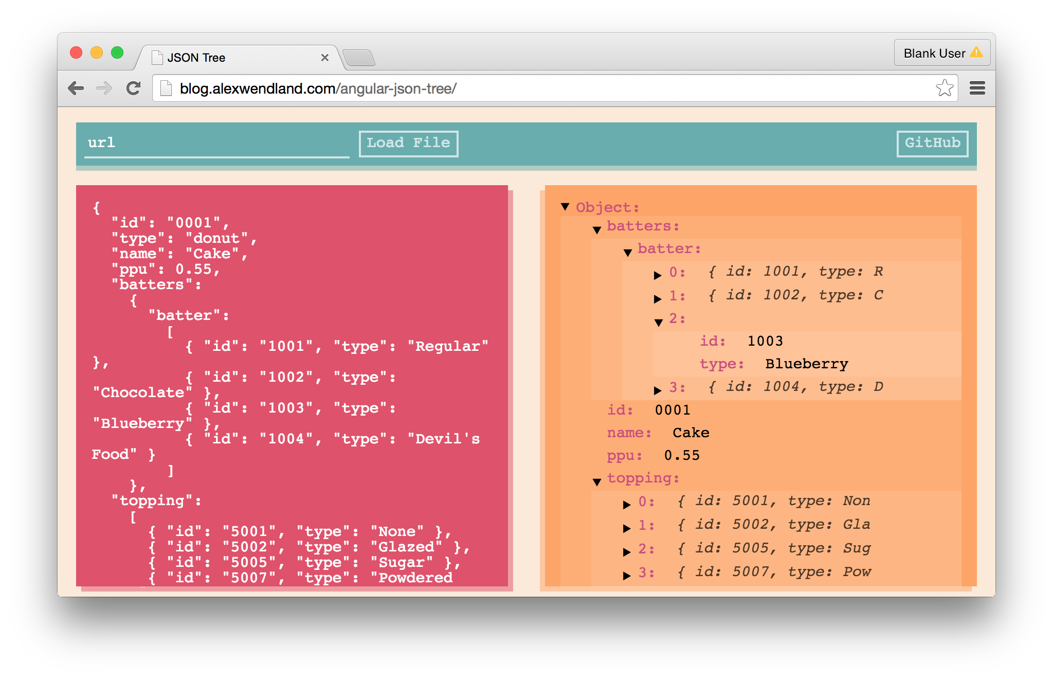Image resolution: width=1053 pixels, height=679 pixels.
Task: Open the GitHub link
Action: (x=932, y=144)
